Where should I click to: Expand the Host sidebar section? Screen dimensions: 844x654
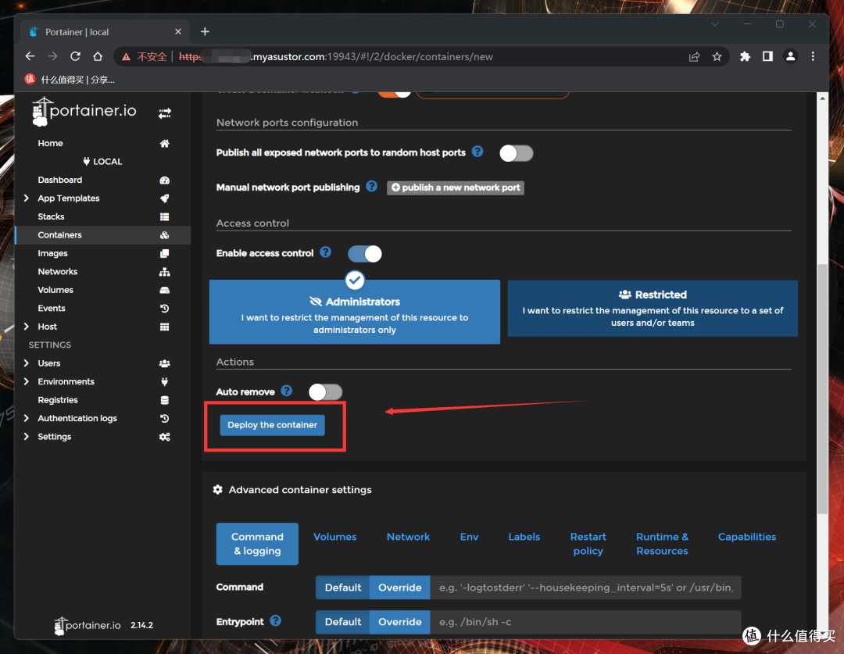click(27, 327)
